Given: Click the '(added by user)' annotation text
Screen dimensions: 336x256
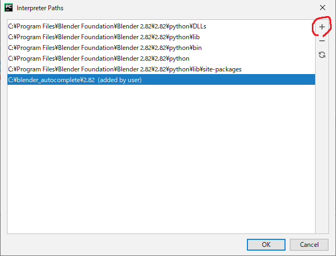Looking at the screenshot, I should point(120,80).
